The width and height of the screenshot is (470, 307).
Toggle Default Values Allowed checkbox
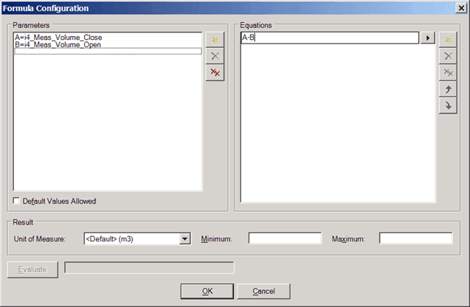[16, 201]
